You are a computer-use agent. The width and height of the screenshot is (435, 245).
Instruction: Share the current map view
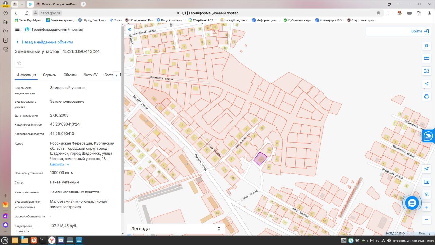(x=427, y=84)
